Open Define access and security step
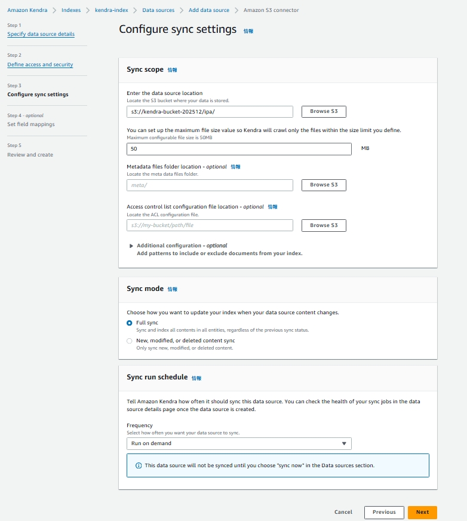The height and width of the screenshot is (521, 467). (x=40, y=65)
